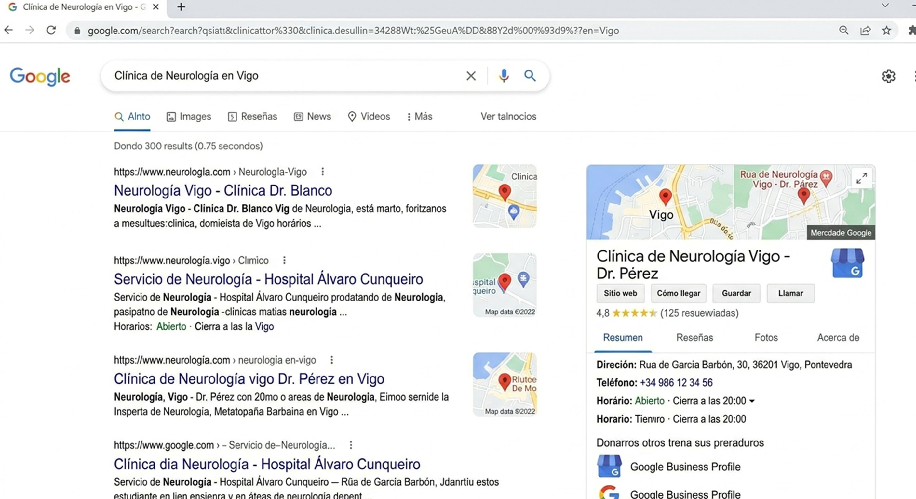
Task: Click the first Google Business Profile text link
Action: tap(685, 467)
